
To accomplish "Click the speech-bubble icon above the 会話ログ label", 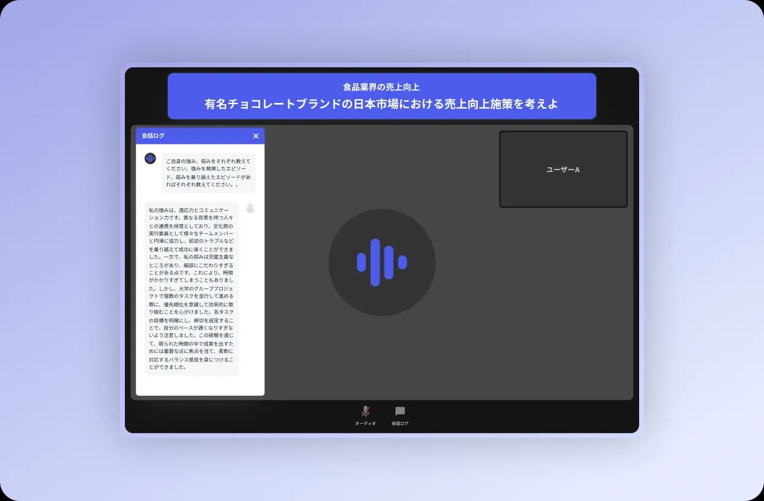I will click(x=400, y=412).
